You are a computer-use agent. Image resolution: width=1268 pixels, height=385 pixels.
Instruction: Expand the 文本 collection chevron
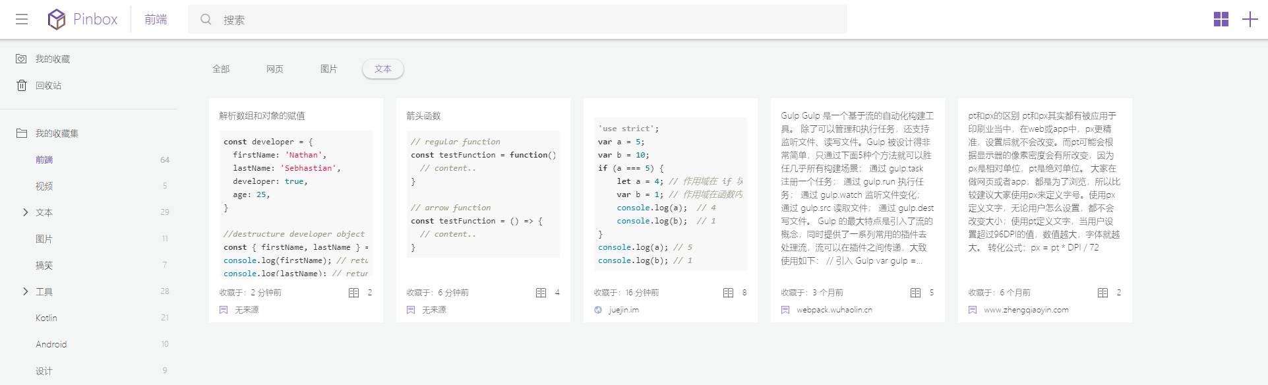click(x=25, y=212)
